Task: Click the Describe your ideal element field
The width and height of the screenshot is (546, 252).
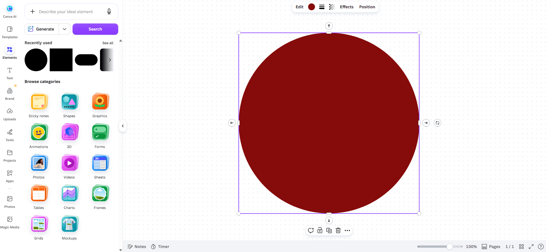Action: [x=66, y=12]
